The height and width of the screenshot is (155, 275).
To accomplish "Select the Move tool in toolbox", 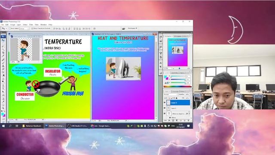I will 3,40.
